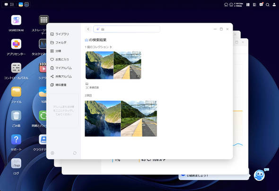Click the search field containing 山
The height and width of the screenshot is (191, 279).
(127, 29)
